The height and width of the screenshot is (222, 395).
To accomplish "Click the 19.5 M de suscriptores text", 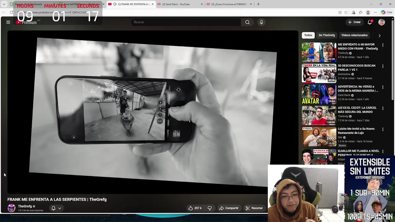I will click(31, 211).
